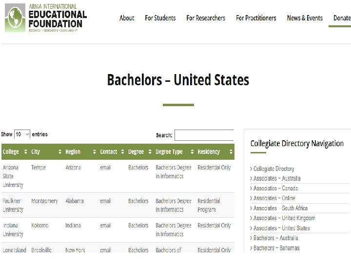
Task: Focus the table Search input field
Action: 204,135
